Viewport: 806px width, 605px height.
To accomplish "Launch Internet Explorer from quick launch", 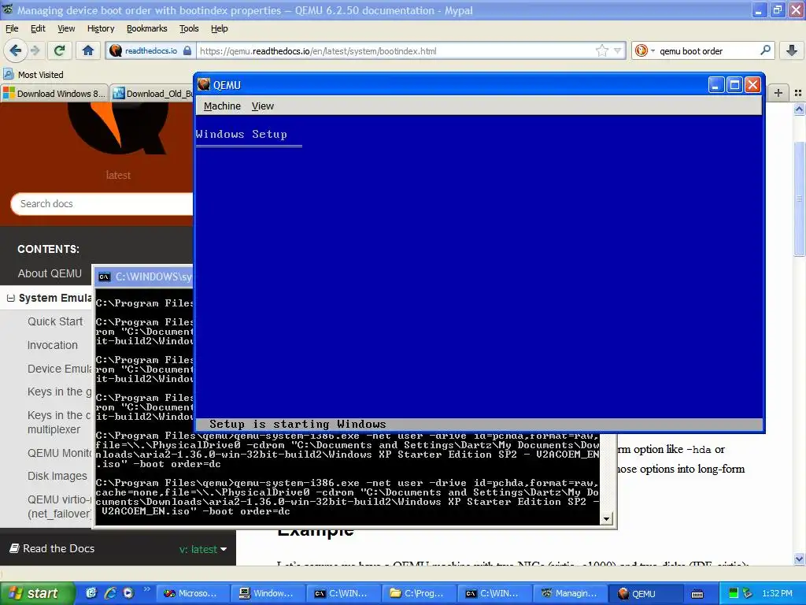I will [x=109, y=593].
